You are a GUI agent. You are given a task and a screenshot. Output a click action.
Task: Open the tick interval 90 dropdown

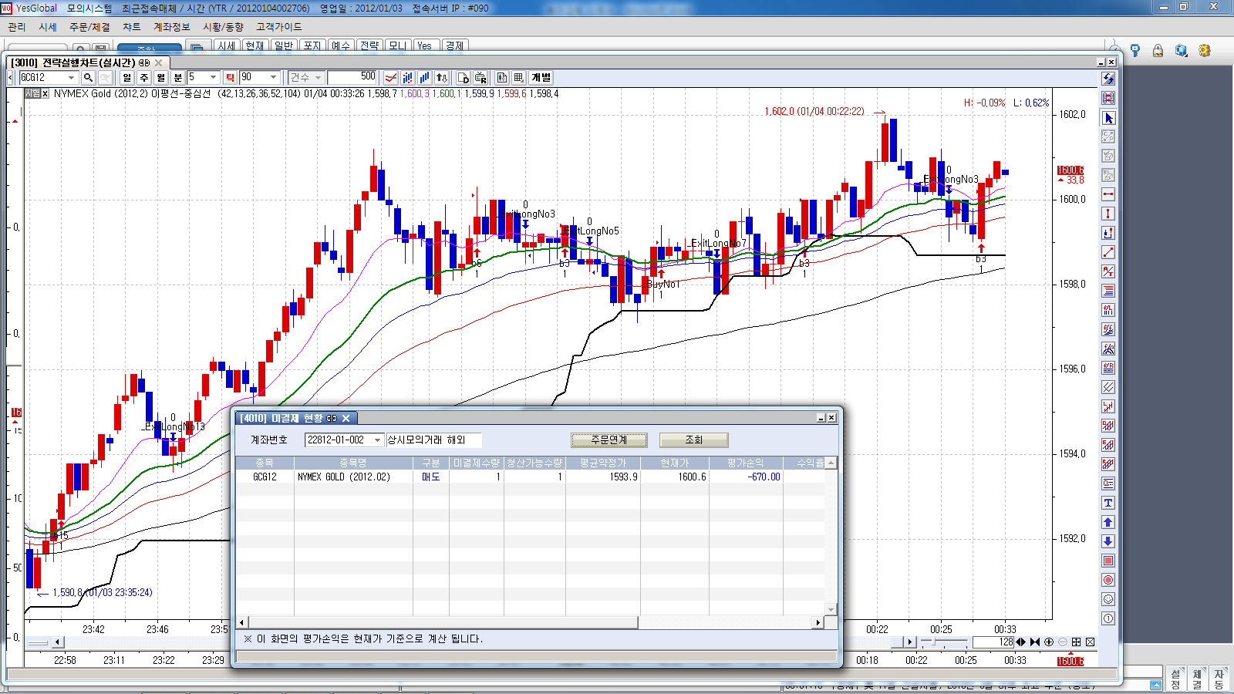click(x=273, y=78)
